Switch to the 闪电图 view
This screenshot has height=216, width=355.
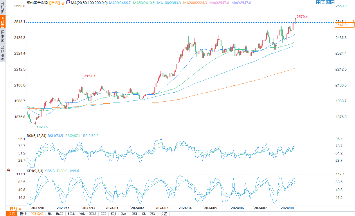click(3, 36)
